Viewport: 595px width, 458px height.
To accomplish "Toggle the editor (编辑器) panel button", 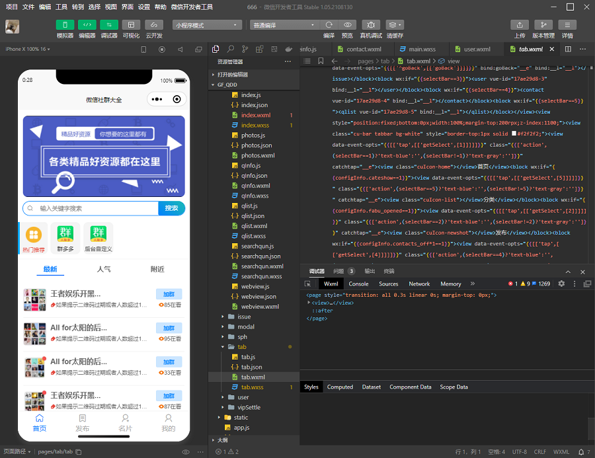I will tap(87, 25).
